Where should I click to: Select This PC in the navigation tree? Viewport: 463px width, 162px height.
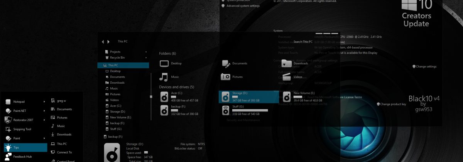(123, 65)
